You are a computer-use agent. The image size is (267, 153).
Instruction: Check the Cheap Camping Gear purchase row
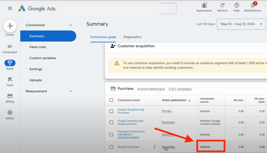(x=111, y=122)
